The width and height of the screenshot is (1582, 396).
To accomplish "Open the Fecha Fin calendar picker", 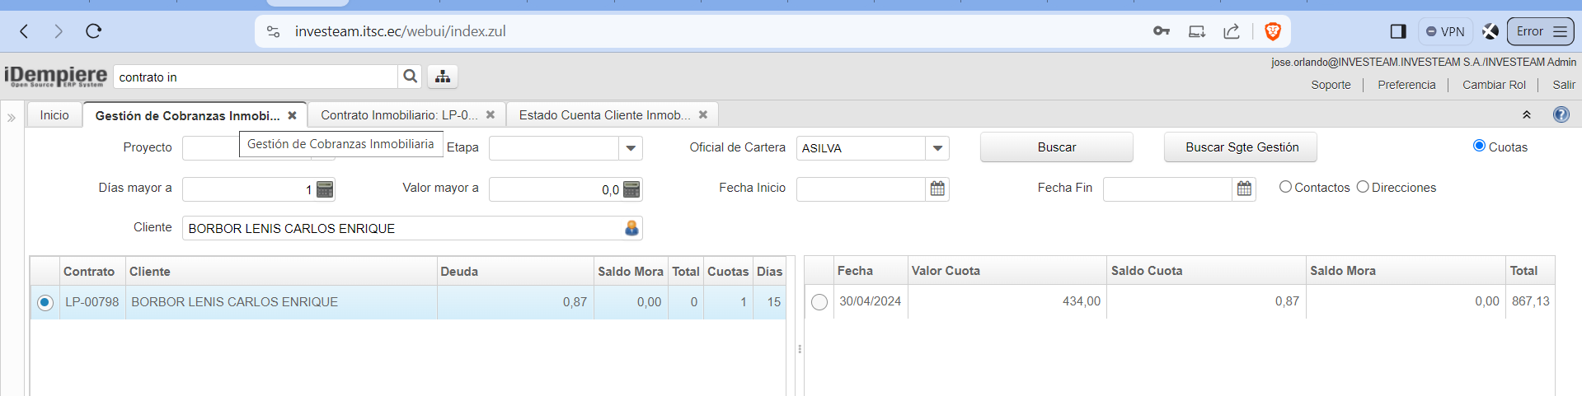I will coord(1244,189).
